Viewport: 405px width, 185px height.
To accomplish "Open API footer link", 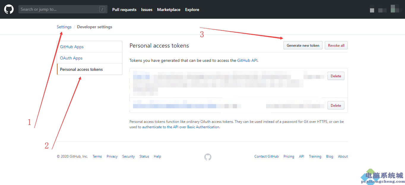I will click(x=302, y=156).
